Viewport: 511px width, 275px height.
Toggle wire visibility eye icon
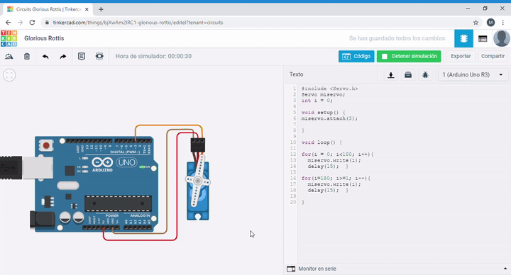click(99, 56)
